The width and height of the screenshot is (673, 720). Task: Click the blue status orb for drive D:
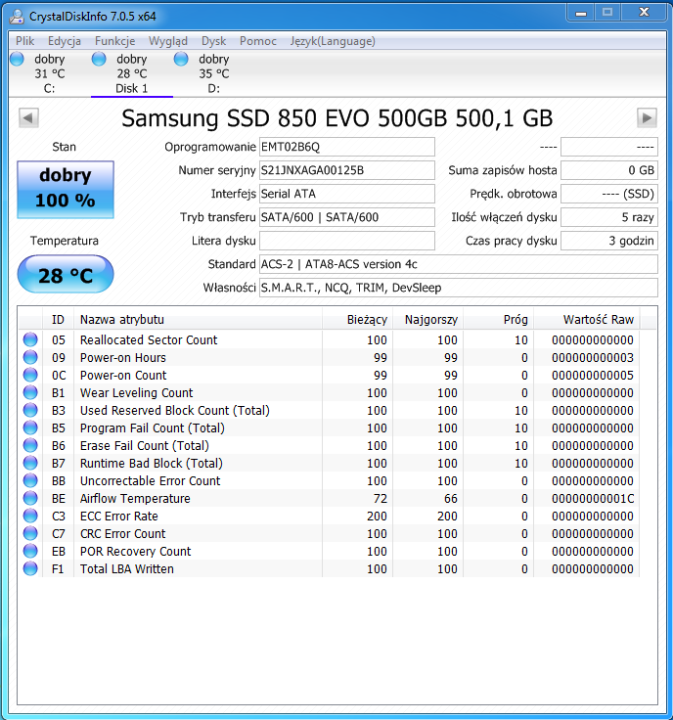[x=181, y=59]
